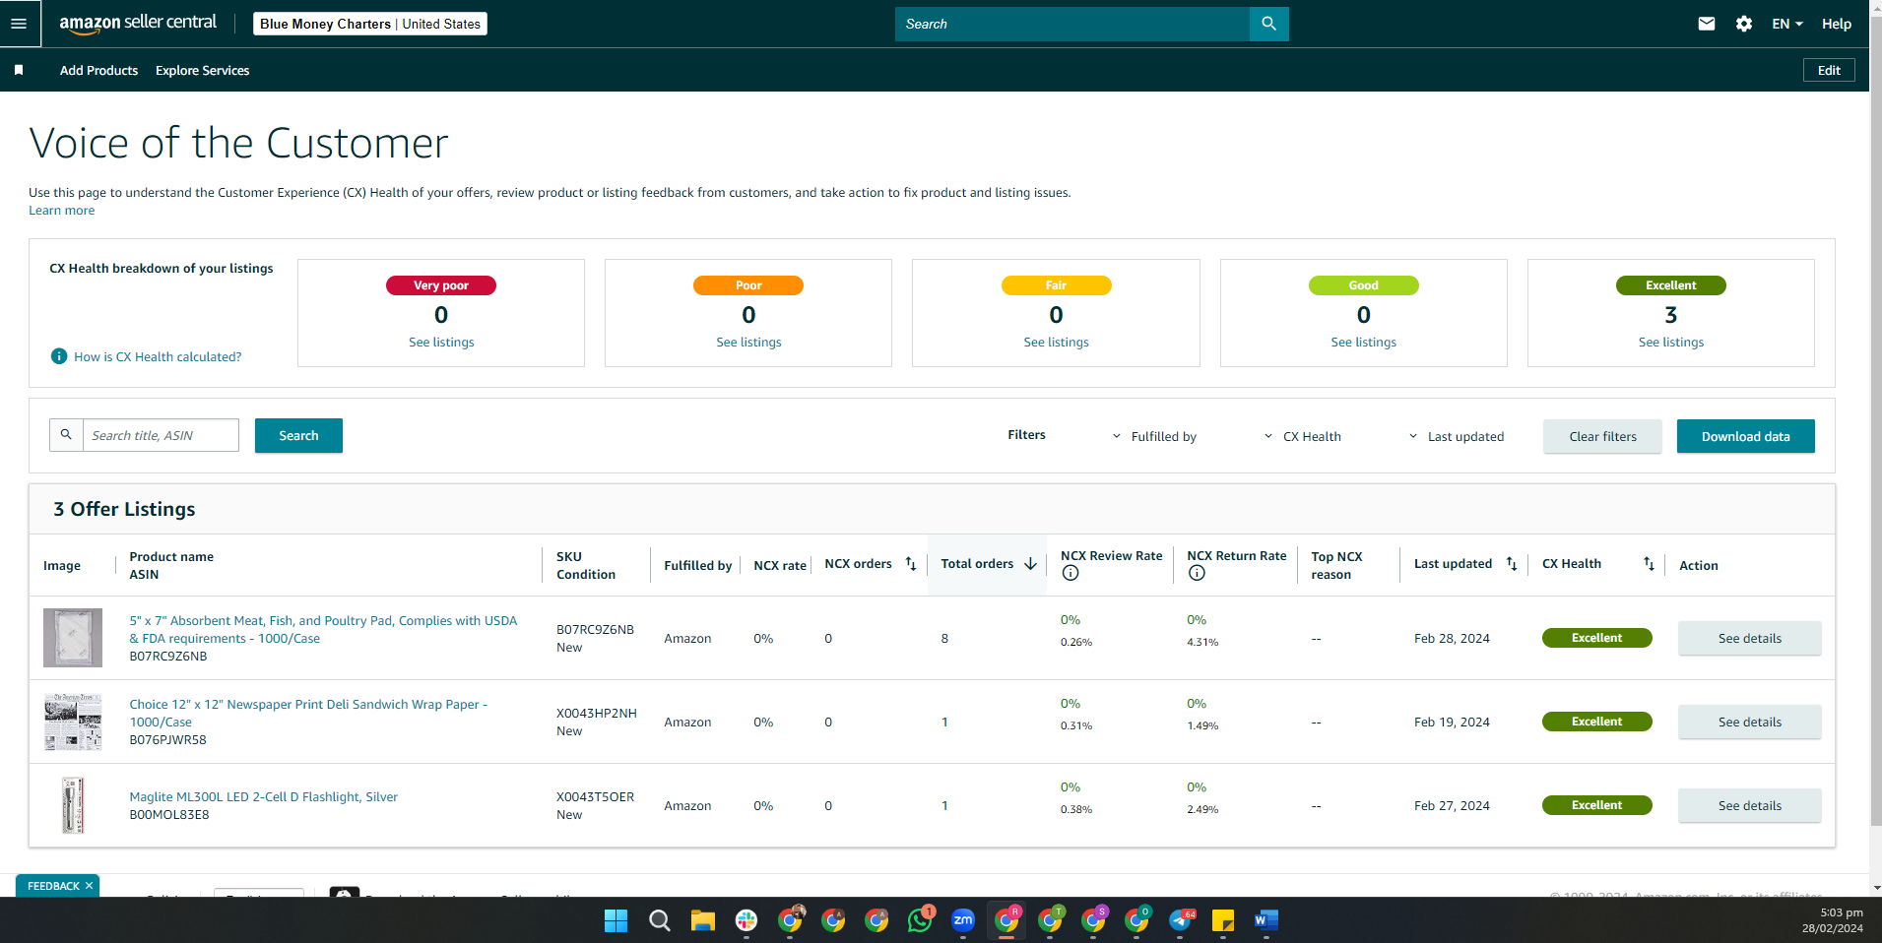See listings under Excellent
1882x943 pixels.
coord(1670,343)
